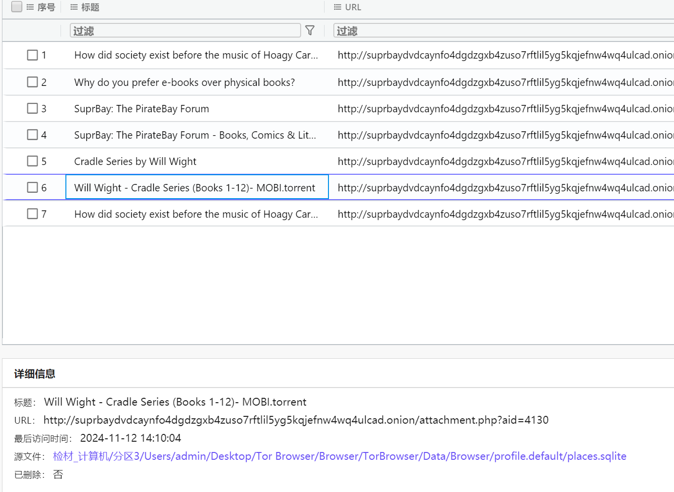The height and width of the screenshot is (492, 674).
Task: Click the URL cell in row 1
Action: 506,55
